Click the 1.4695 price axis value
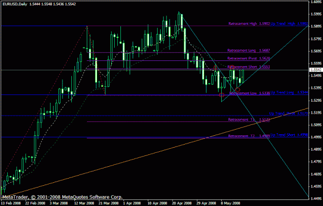323x206 pixels. [316, 174]
